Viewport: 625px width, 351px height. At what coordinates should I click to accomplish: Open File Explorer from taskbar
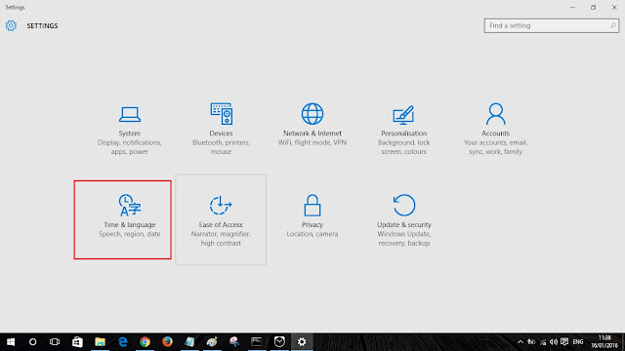click(100, 342)
